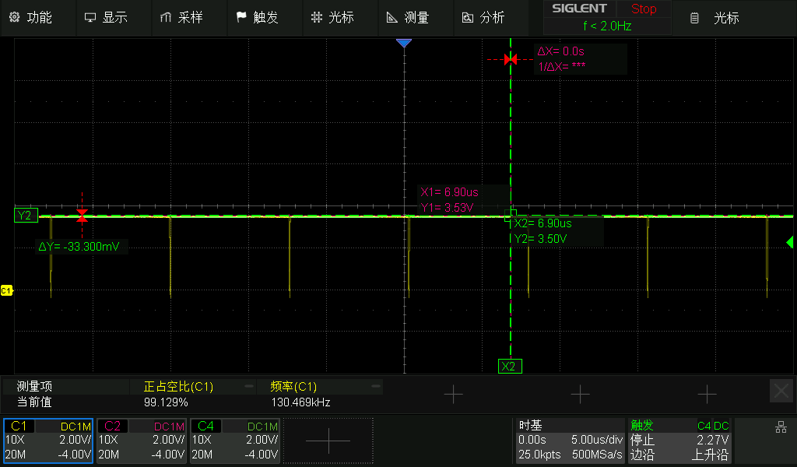797x467 pixels.
Task: Click the network status icon at bottom right
Action: (x=781, y=427)
